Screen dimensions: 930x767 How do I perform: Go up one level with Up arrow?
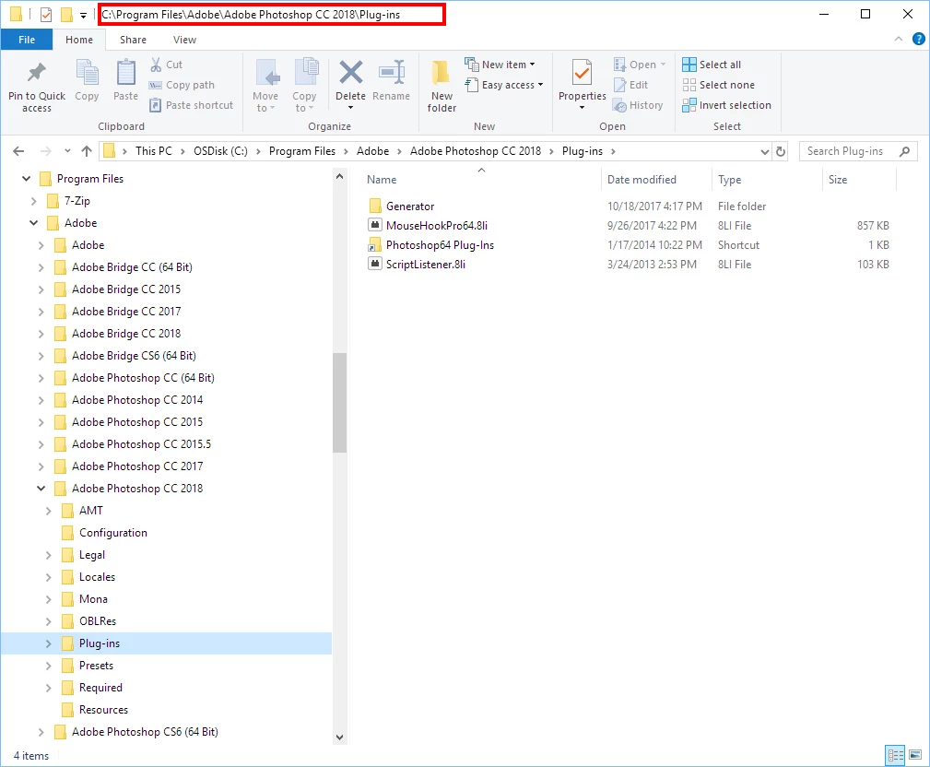click(x=87, y=151)
